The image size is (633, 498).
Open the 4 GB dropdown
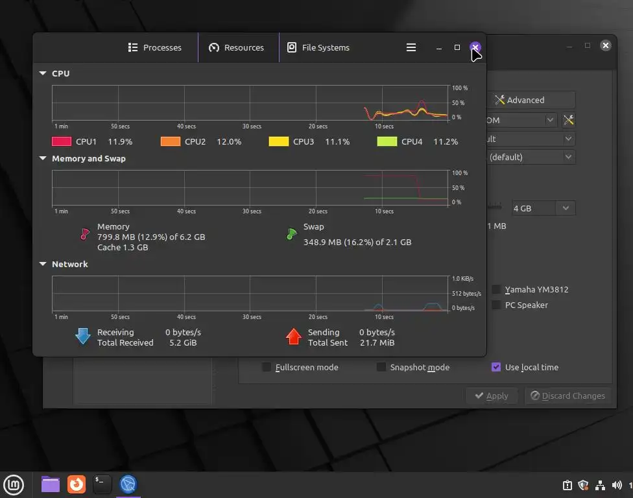(543, 208)
